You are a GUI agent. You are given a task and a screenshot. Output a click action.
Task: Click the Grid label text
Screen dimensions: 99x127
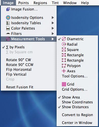(x=71, y=84)
